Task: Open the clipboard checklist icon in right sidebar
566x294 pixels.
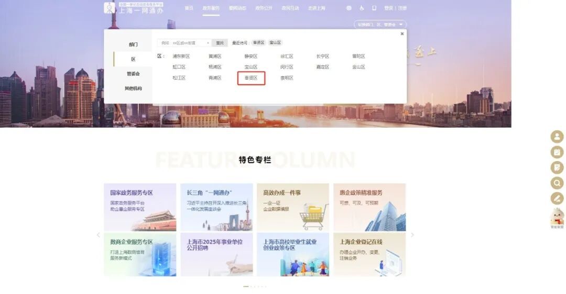Action: [x=557, y=152]
